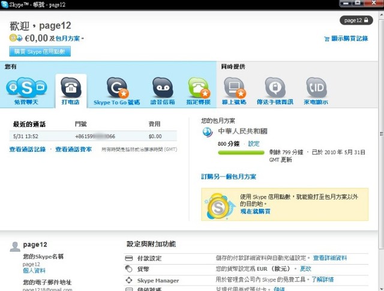The width and height of the screenshot is (384, 291).
Task: Open 查看詳細資料 link for payment settings
Action: pyautogui.click(x=330, y=257)
